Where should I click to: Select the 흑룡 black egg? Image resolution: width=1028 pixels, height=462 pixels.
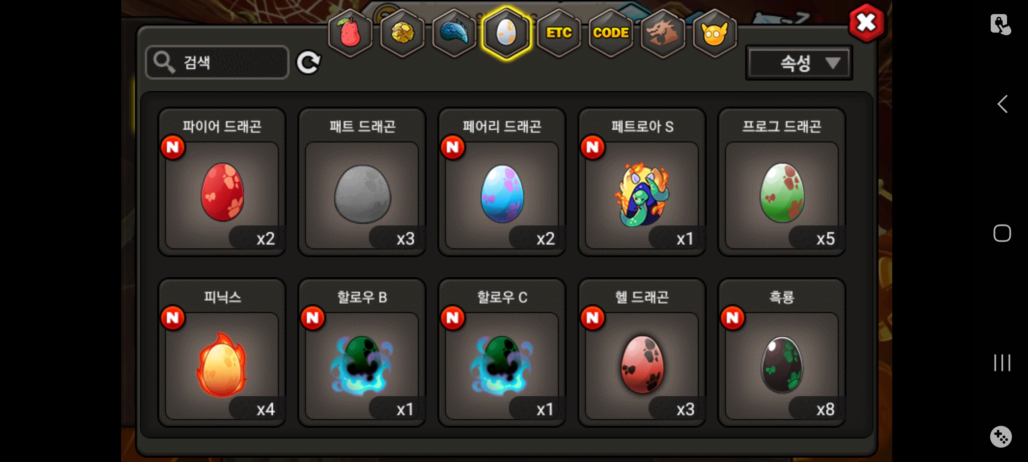point(782,352)
